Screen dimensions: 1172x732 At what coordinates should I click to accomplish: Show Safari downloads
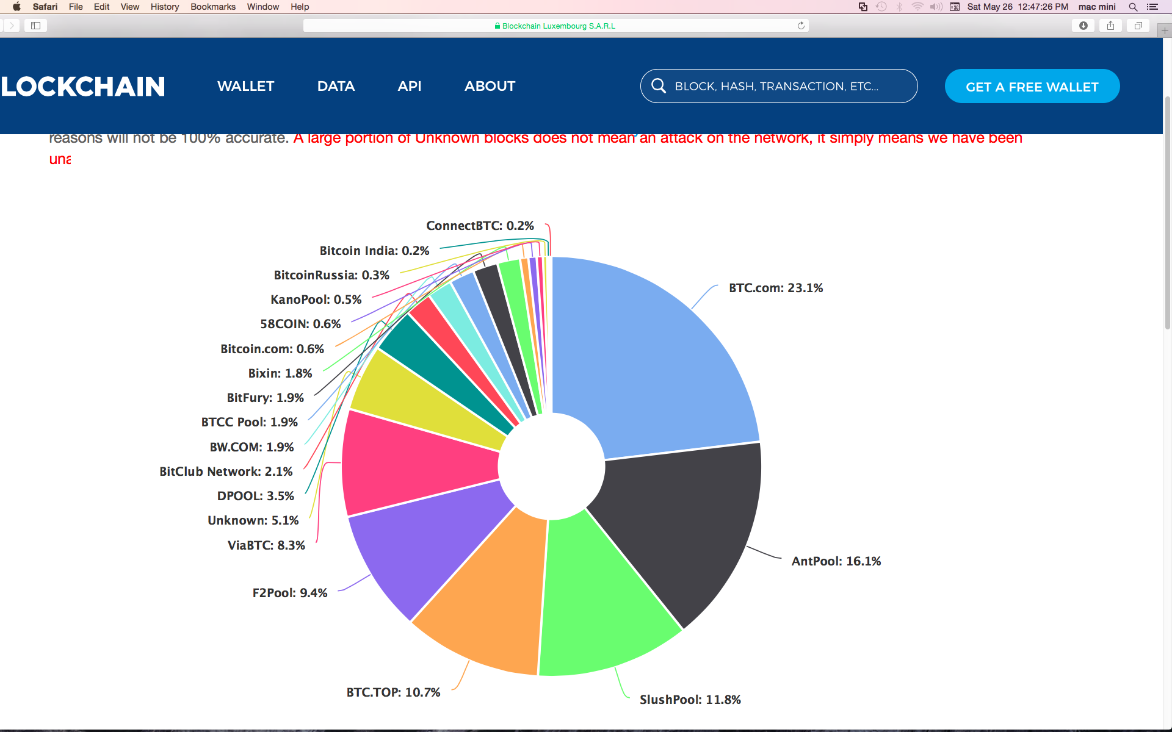pos(1083,26)
